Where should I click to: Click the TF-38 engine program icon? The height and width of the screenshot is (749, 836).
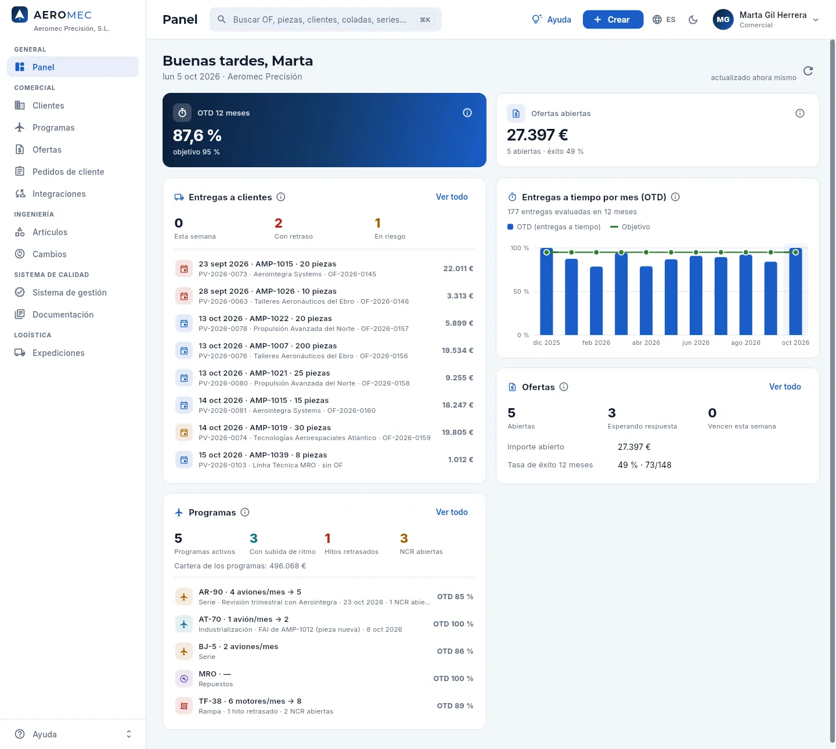tap(184, 706)
